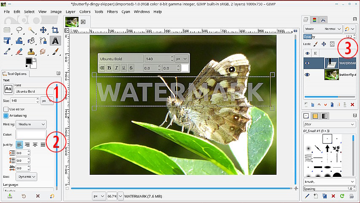Open the Filters menu

click(112, 11)
